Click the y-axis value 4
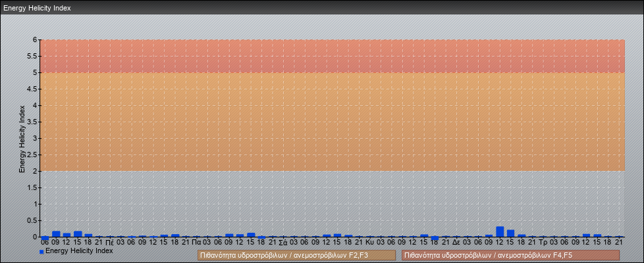This screenshot has width=644, height=263. point(36,105)
